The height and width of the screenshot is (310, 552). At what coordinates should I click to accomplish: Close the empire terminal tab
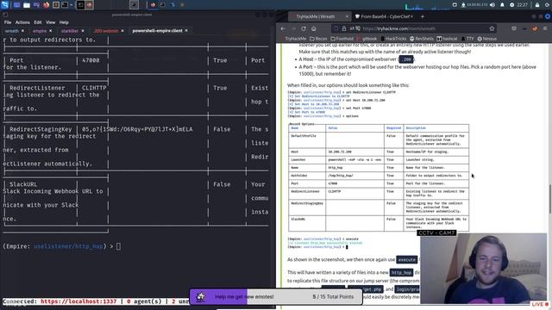[51, 31]
